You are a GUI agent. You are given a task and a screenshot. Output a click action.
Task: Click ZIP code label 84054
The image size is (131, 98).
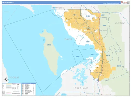click(x=97, y=80)
